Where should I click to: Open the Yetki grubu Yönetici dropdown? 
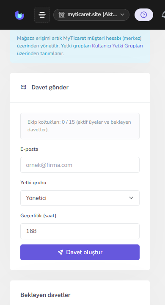(80, 198)
